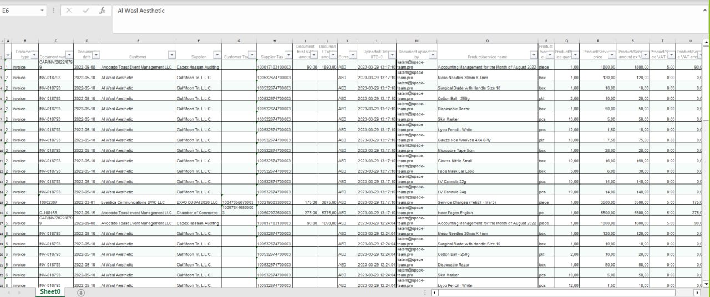Select Gloves Nitrile Small cell
710x297 pixels.
(x=487, y=158)
